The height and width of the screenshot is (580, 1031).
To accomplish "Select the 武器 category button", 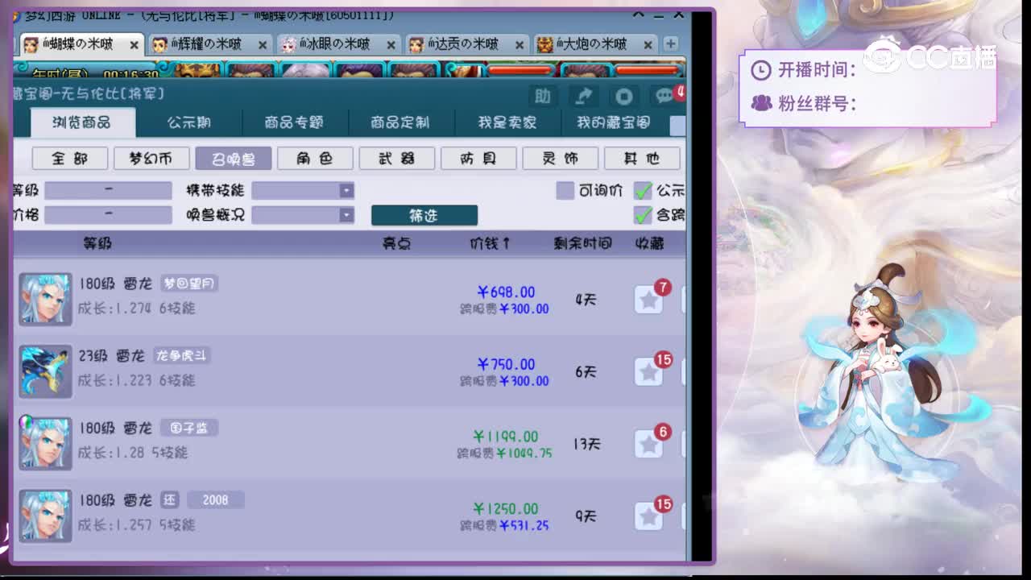I will (397, 159).
